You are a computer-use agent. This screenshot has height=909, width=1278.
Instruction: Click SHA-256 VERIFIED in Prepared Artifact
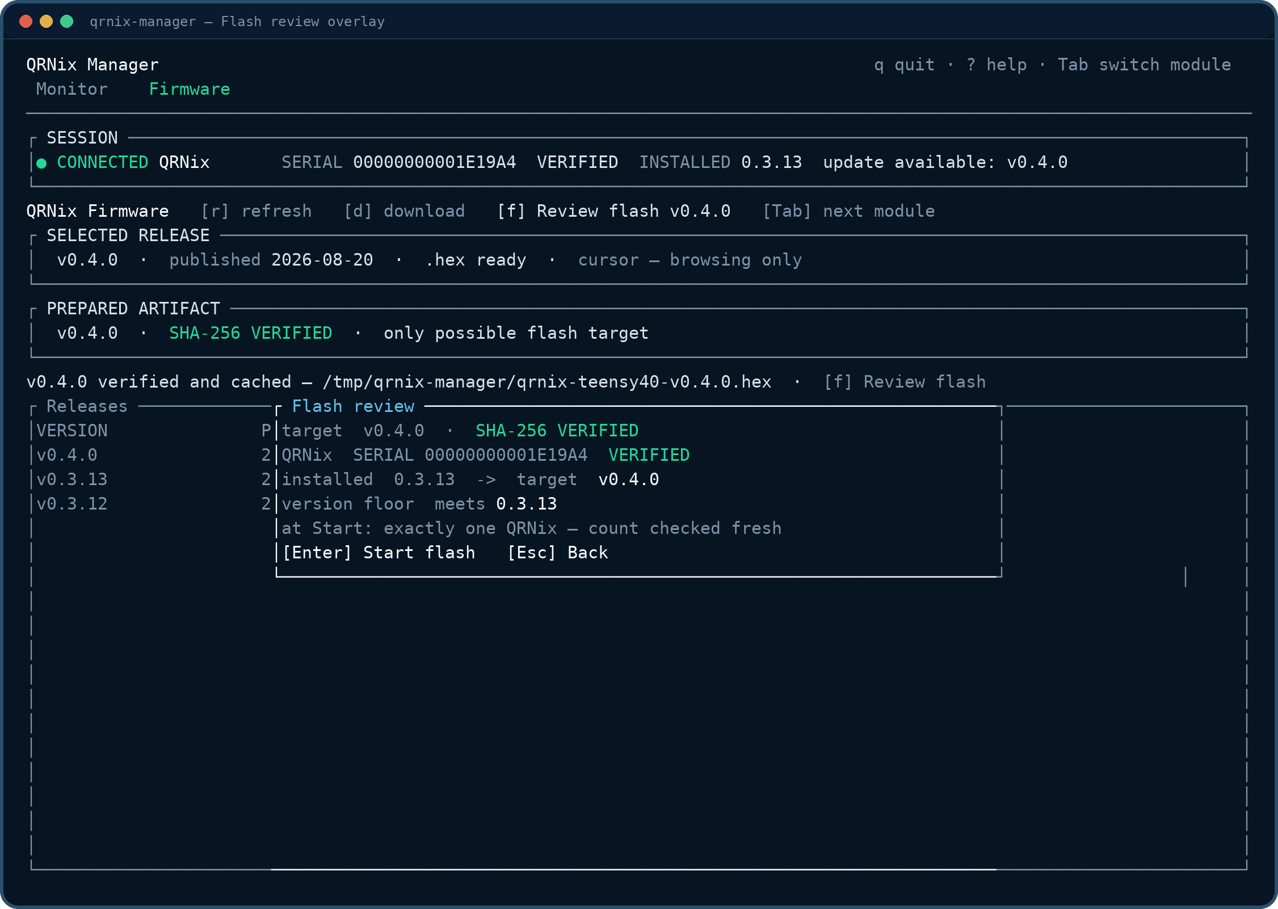coord(251,333)
